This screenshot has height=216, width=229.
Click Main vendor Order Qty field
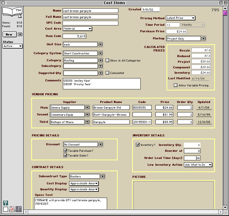185,107
